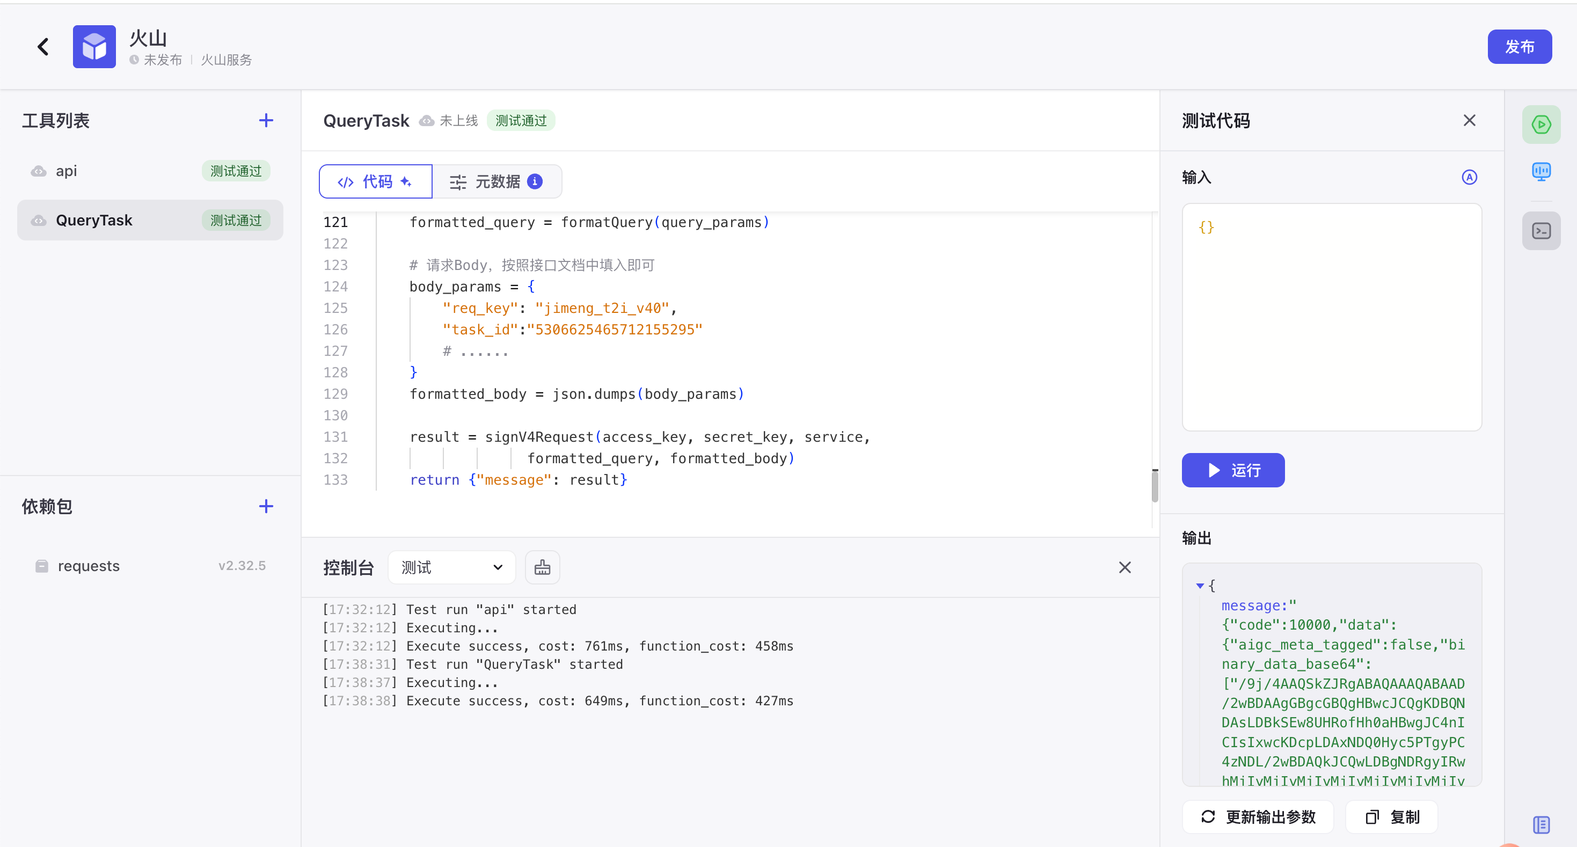1577x847 pixels.
Task: Open the document icon in sidebar
Action: click(x=1541, y=824)
